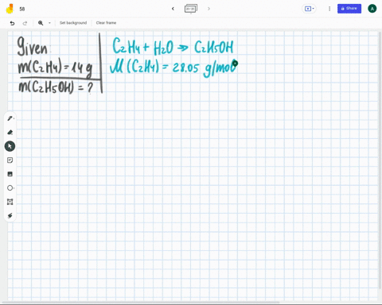Viewport: 382px width, 305px height.
Task: Activate the Select arrow tool
Action: 10,146
